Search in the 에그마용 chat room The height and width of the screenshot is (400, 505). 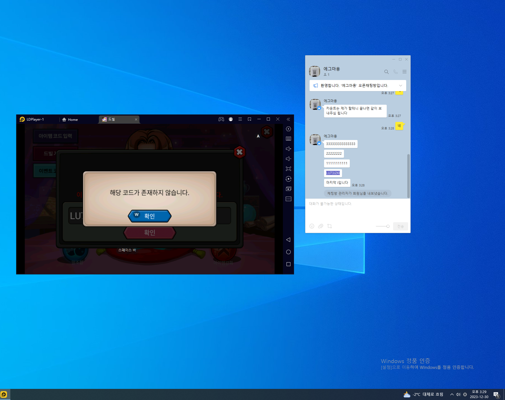[x=386, y=72]
